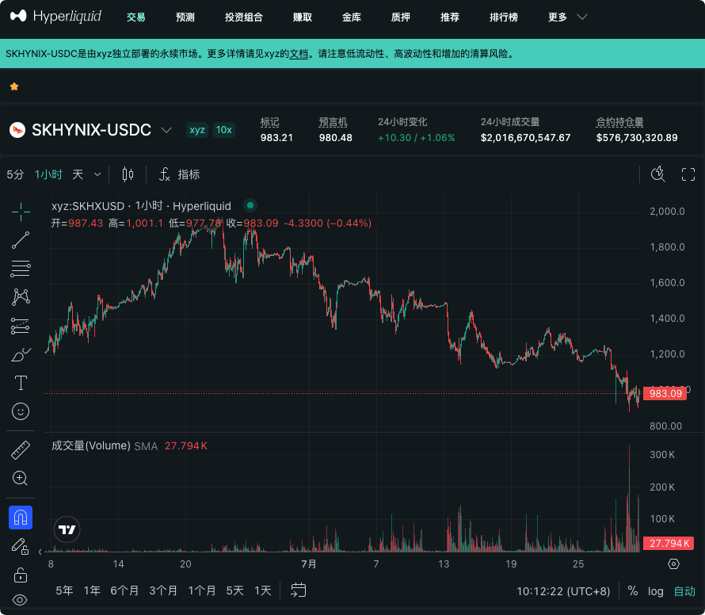Open the forecasting and measurement tool
This screenshot has width=705, height=615.
coord(21,326)
